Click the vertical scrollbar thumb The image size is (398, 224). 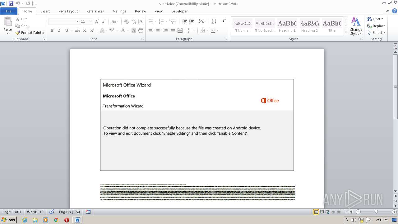[396, 87]
